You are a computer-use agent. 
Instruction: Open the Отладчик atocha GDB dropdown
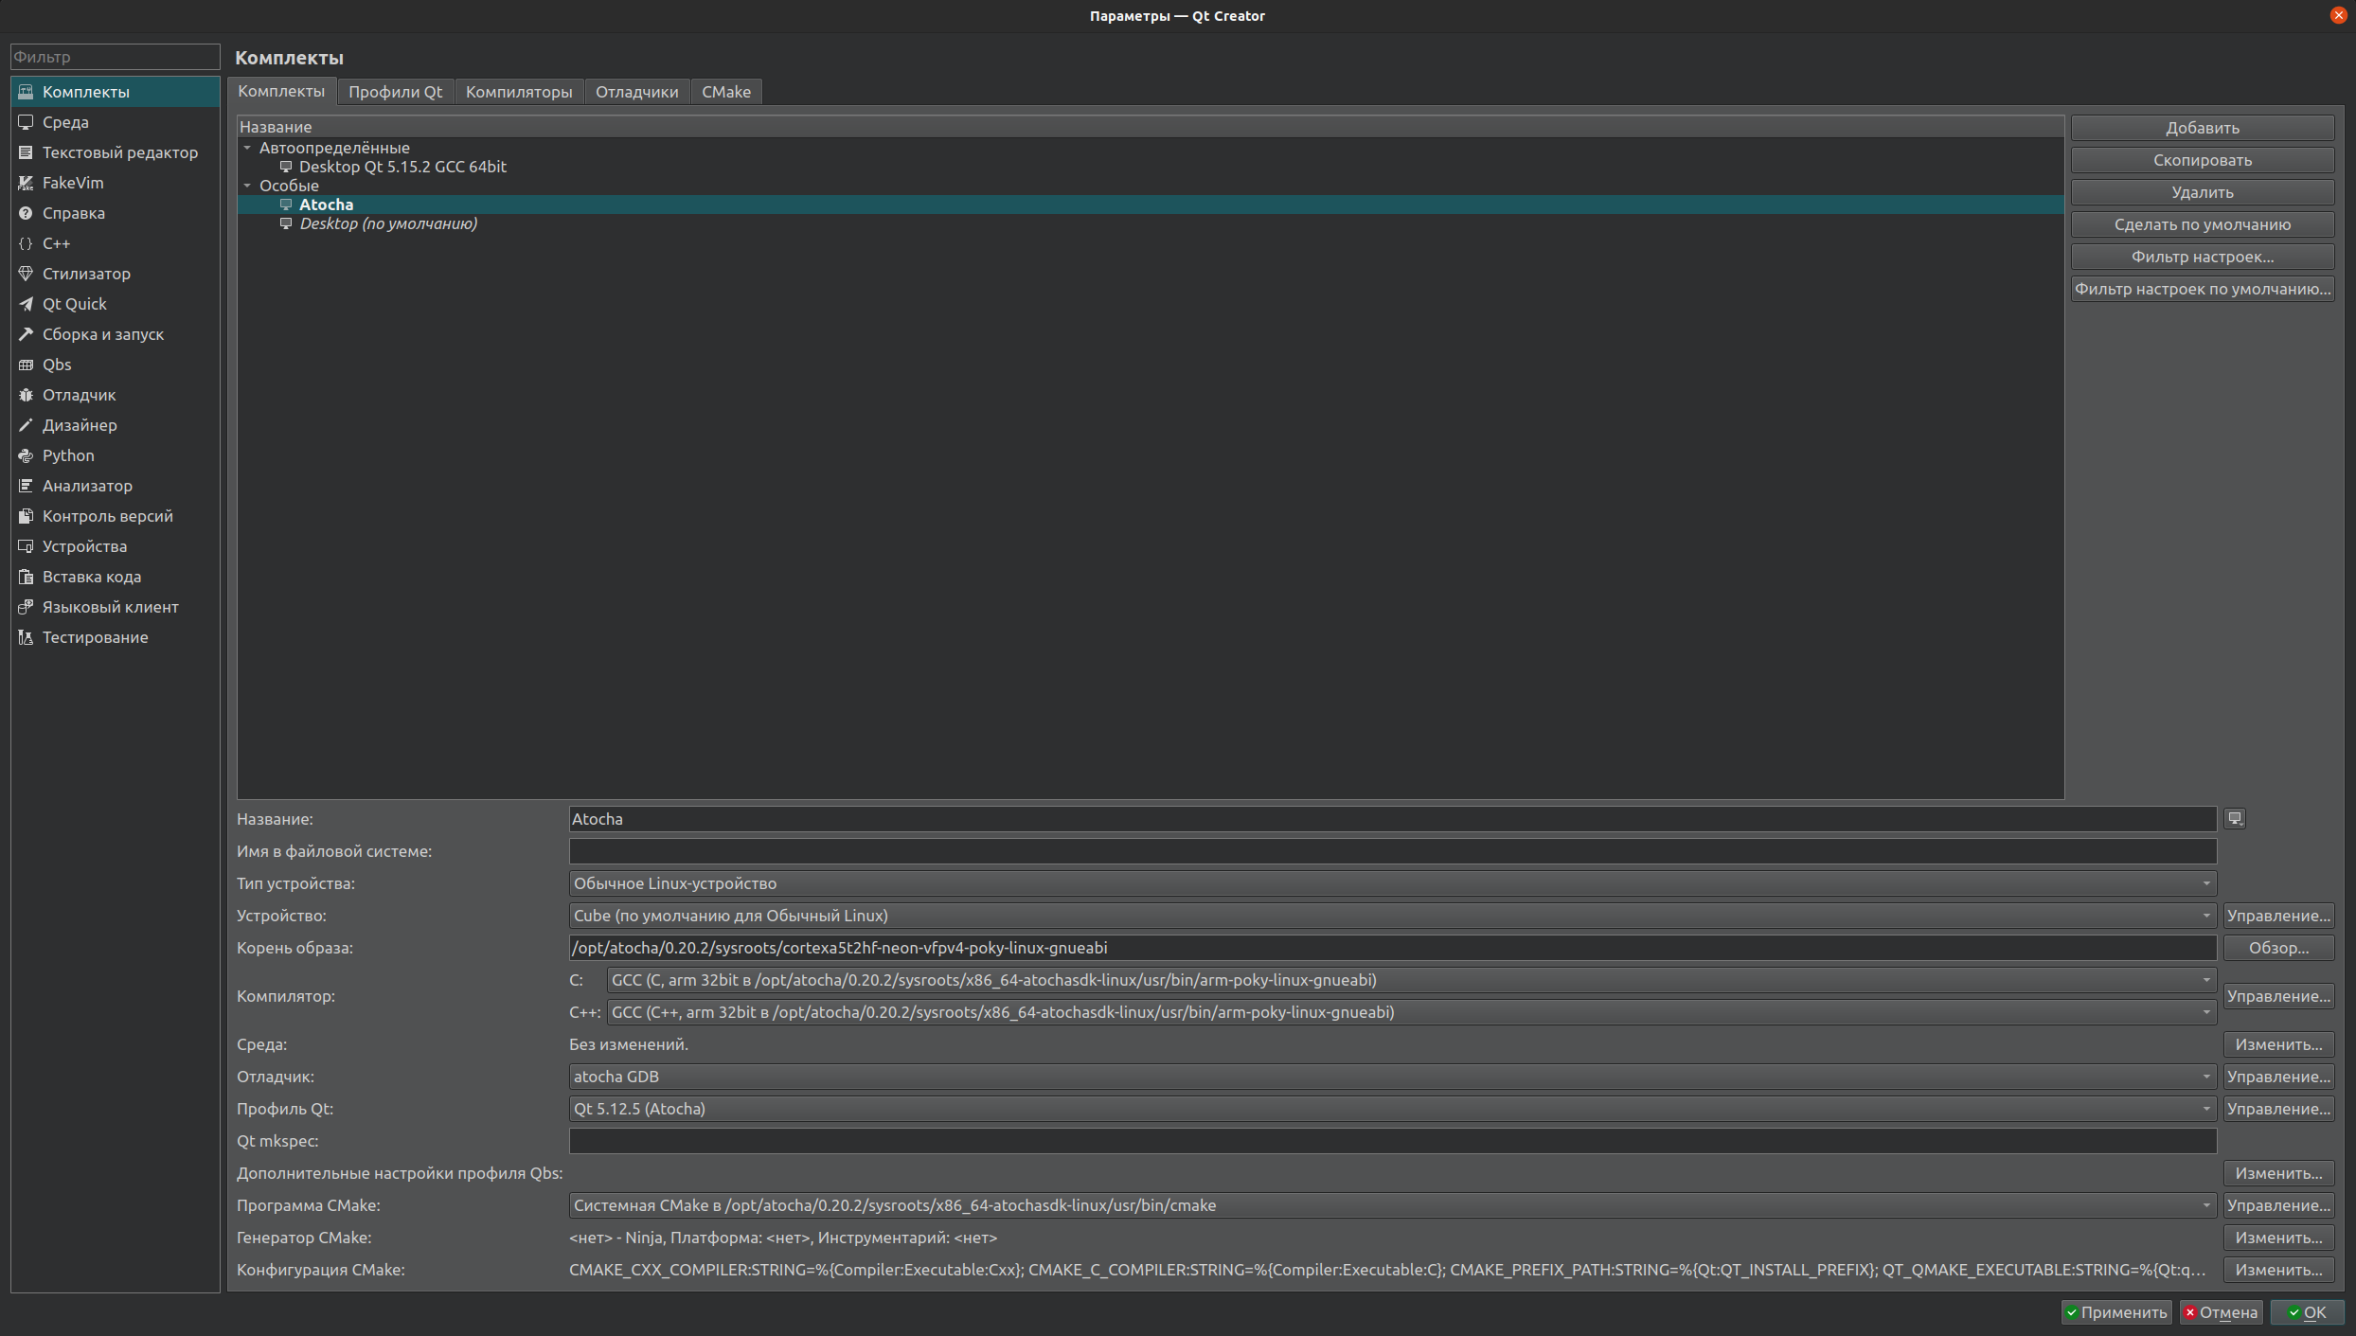pos(1392,1077)
